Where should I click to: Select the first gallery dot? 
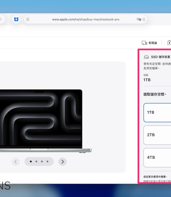(31, 161)
